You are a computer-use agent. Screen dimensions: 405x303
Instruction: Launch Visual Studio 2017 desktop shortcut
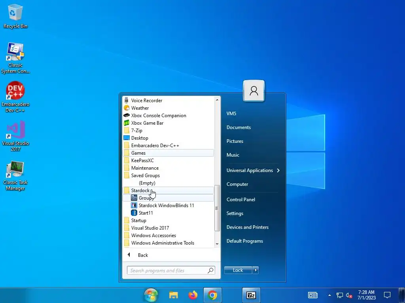(15, 136)
